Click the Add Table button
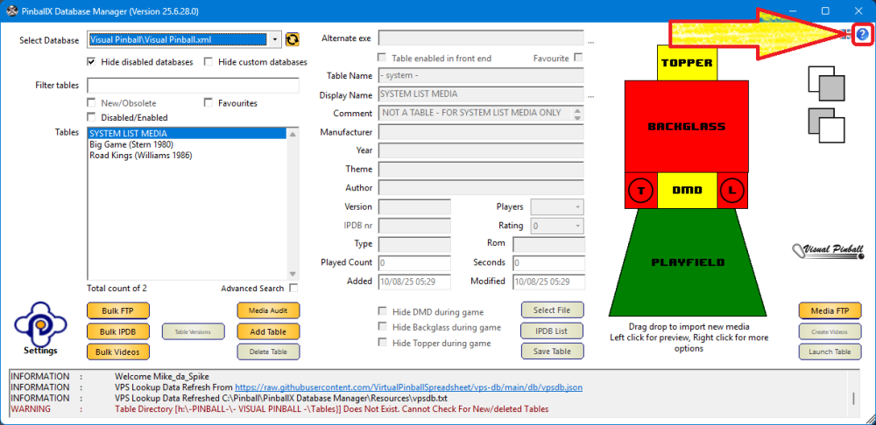 tap(268, 331)
